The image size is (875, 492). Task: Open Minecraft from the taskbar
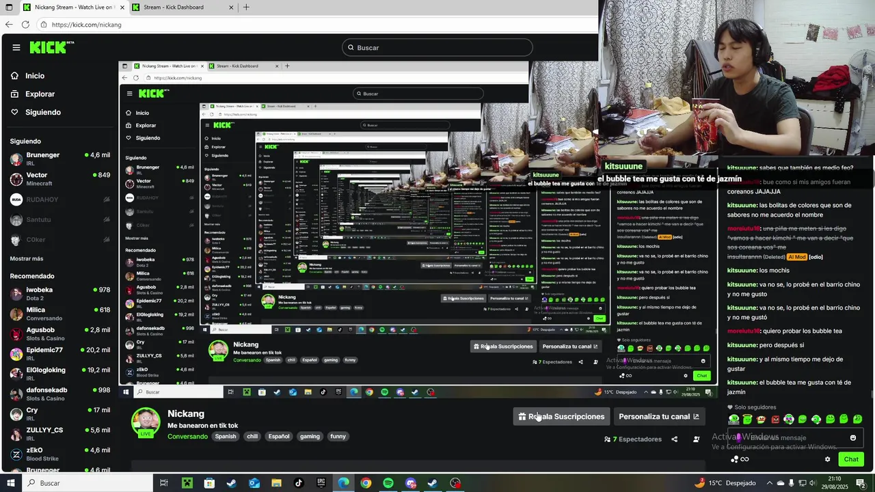click(187, 483)
